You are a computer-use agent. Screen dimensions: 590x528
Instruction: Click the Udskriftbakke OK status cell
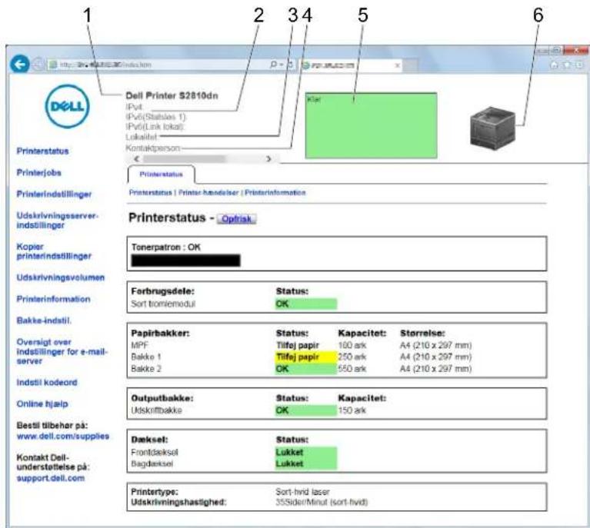point(306,410)
